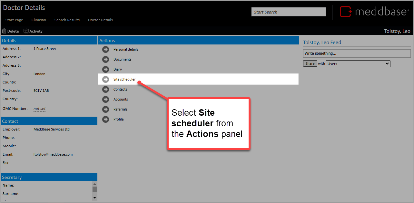The height and width of the screenshot is (203, 414).
Task: Open the Clinician navigation item
Action: (x=39, y=20)
